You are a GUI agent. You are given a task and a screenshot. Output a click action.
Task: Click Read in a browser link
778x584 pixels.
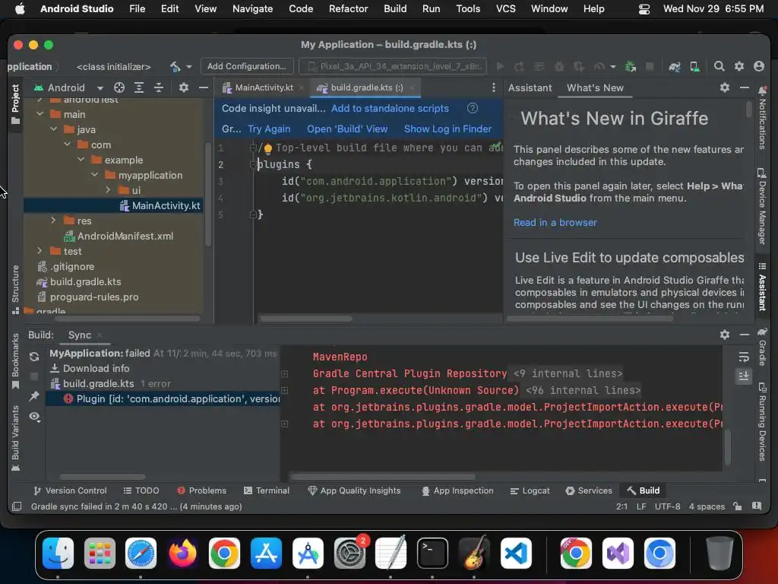[555, 223]
